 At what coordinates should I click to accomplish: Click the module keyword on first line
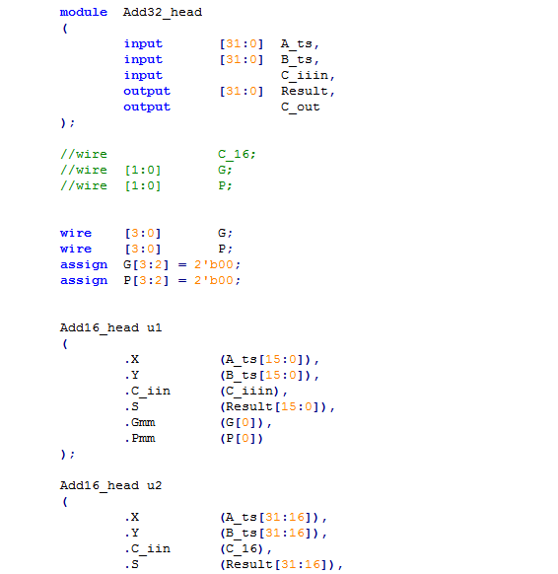pyautogui.click(x=84, y=12)
